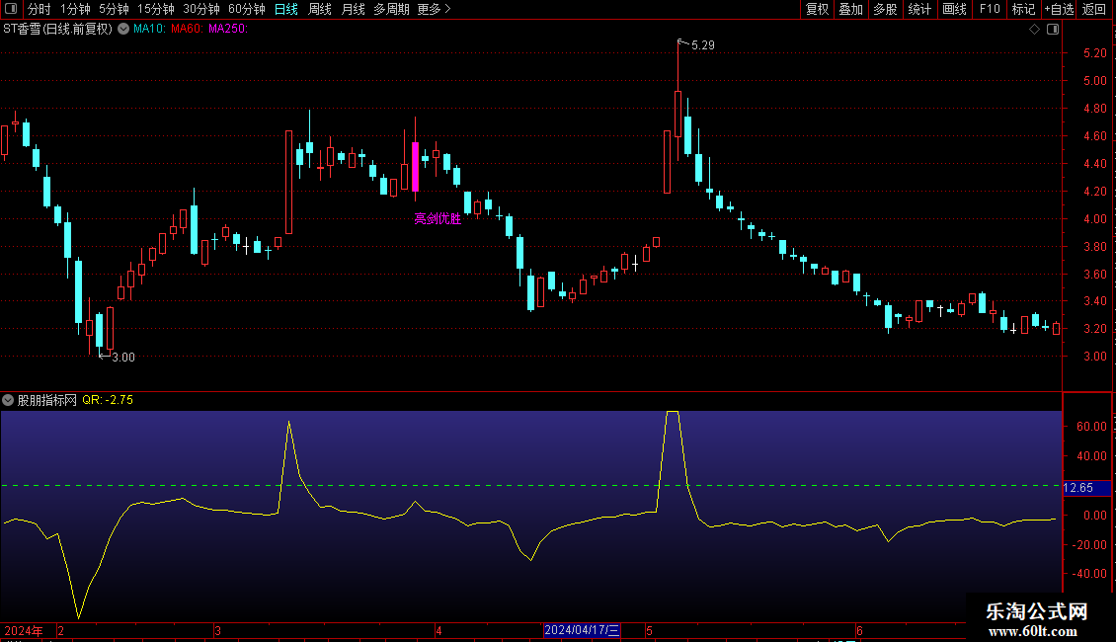Click month 6 on time axis
Image resolution: width=1116 pixels, height=642 pixels.
pos(859,631)
